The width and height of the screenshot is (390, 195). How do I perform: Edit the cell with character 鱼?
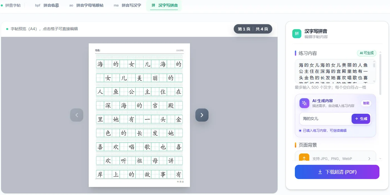(x=116, y=92)
